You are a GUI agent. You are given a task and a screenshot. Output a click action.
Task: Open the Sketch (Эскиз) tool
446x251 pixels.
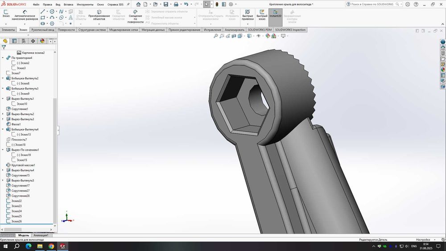6,13
